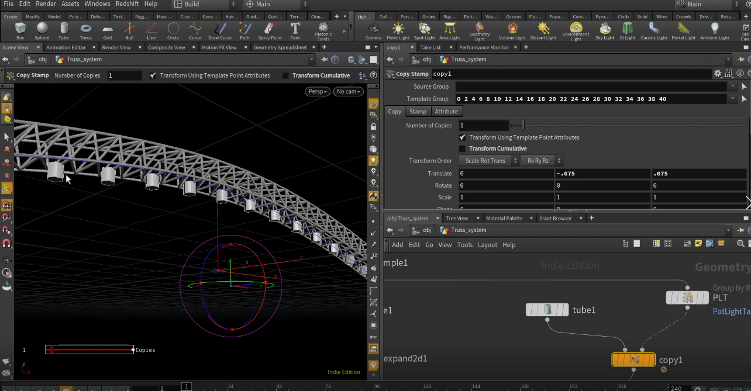The image size is (751, 391).
Task: Switch to the Material Palette tab
Action: (504, 218)
